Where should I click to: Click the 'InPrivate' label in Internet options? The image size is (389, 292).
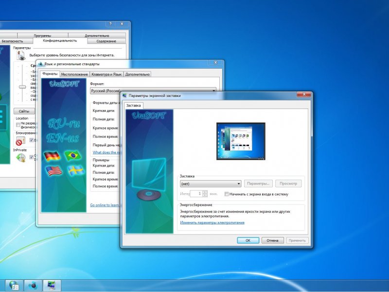point(20,150)
